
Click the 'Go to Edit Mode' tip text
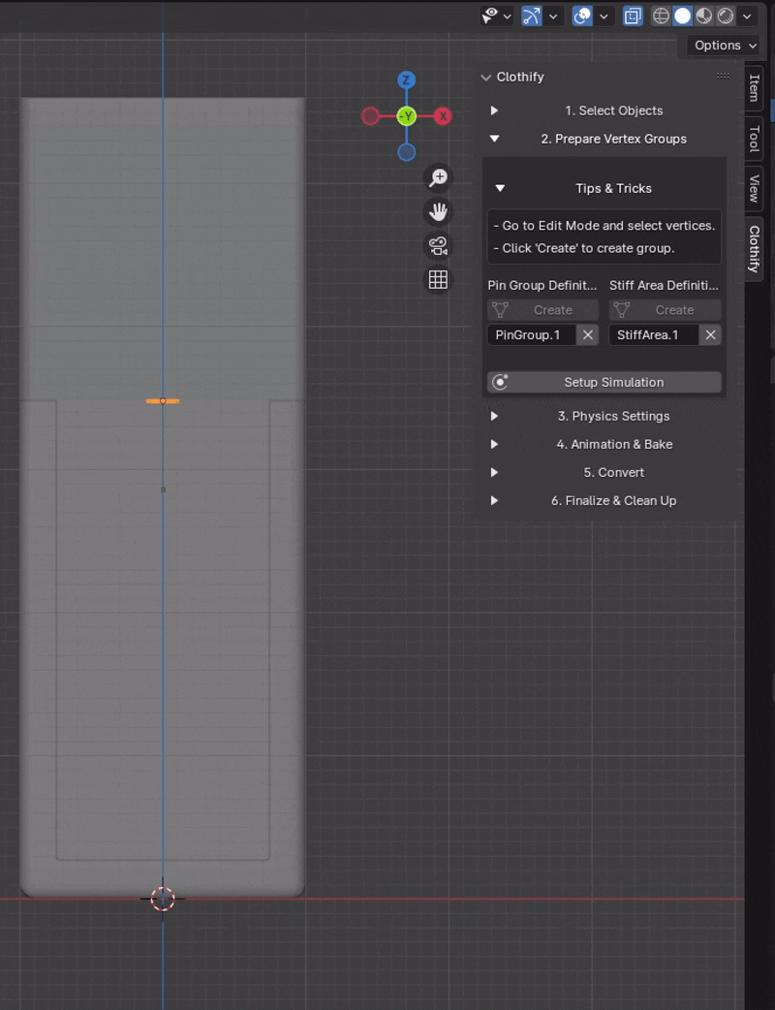(x=604, y=226)
